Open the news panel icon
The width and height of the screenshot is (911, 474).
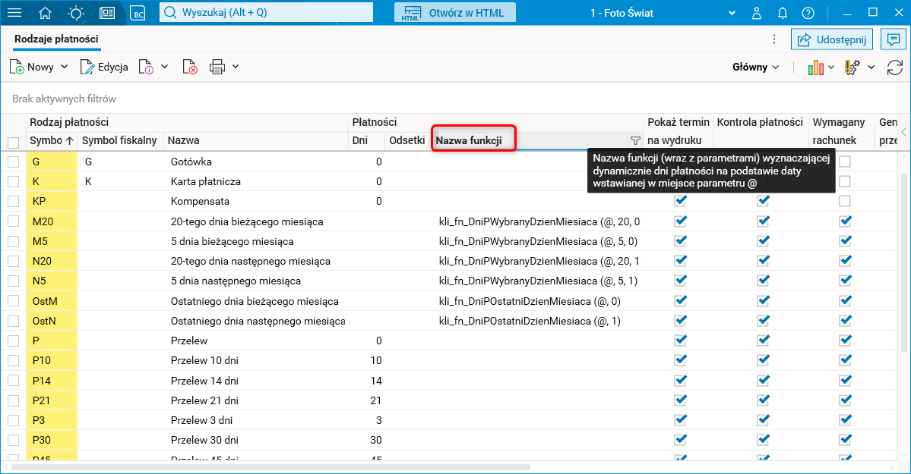click(x=107, y=13)
